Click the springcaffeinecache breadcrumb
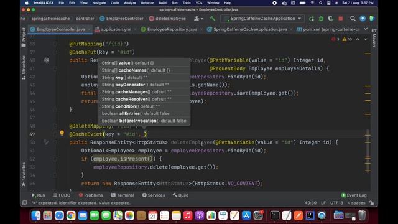 (x=50, y=19)
